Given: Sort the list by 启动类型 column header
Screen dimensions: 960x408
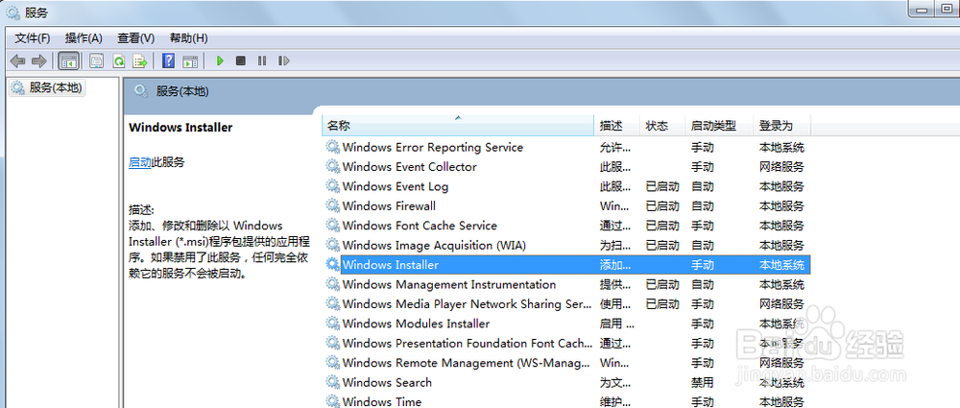Looking at the screenshot, I should click(712, 126).
